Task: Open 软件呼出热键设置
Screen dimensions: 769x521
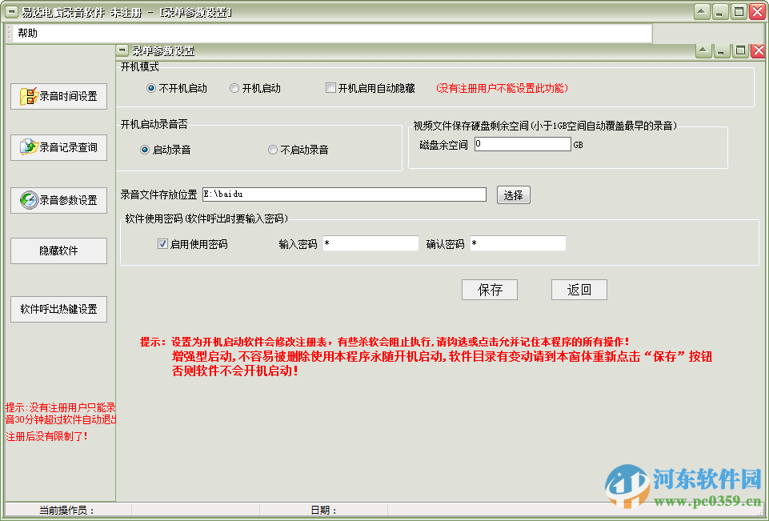Action: 59,309
